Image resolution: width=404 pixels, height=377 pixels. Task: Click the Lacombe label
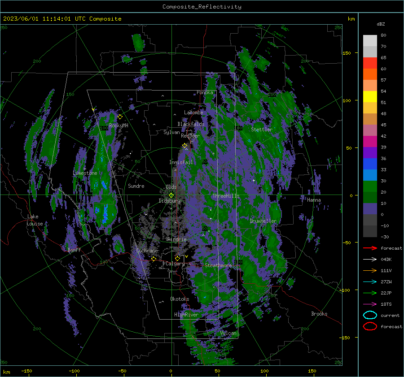point(193,113)
